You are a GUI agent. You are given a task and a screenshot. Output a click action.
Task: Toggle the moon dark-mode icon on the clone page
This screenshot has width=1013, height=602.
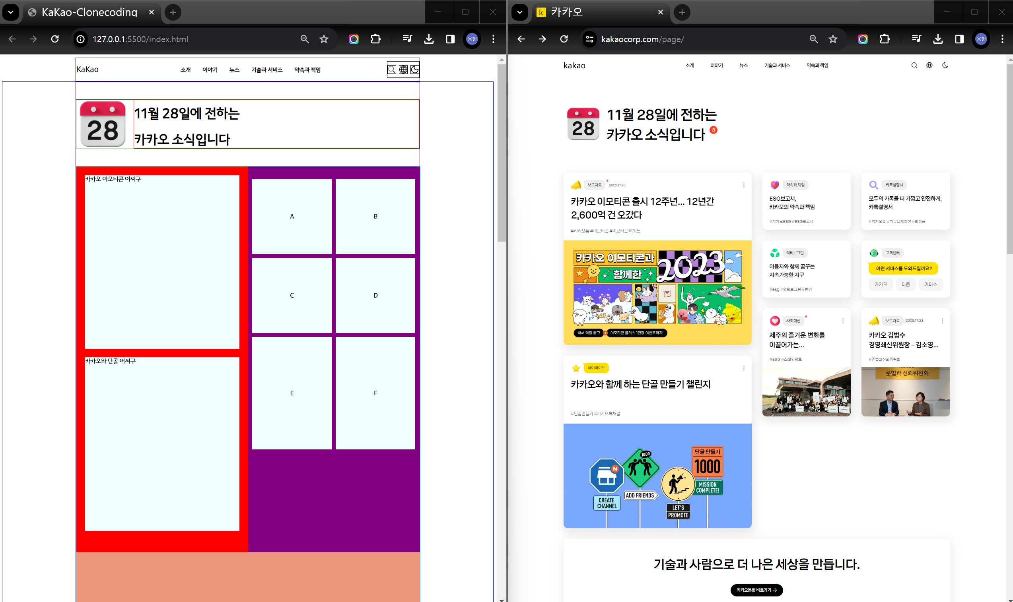(x=414, y=70)
